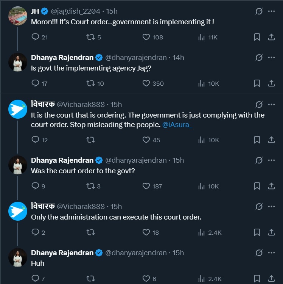Reply to JH's "Moron!!!" tweet
Viewport: 283px width, 284px height.
click(35, 37)
